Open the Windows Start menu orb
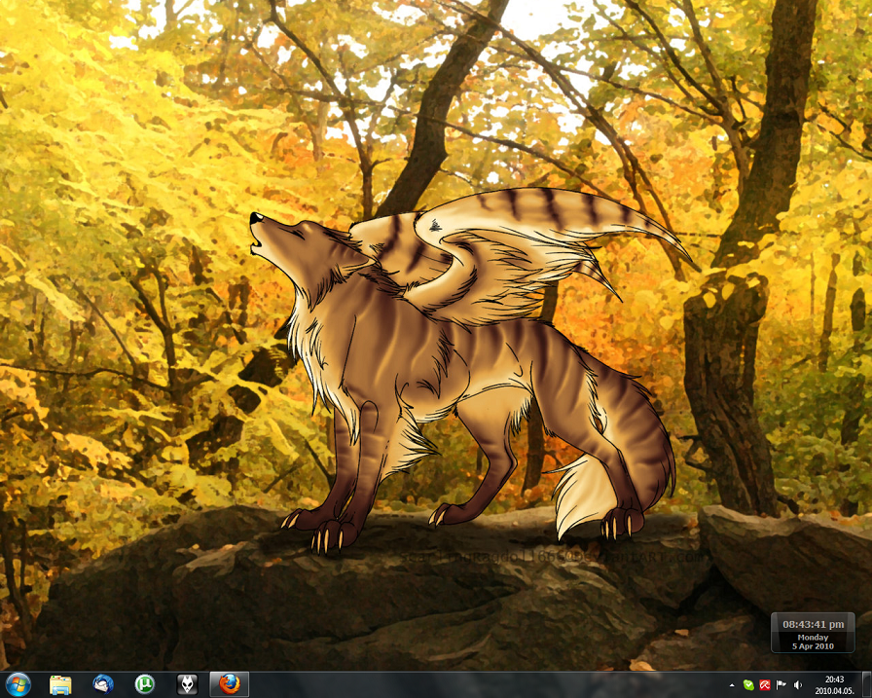The width and height of the screenshot is (872, 698). click(18, 684)
